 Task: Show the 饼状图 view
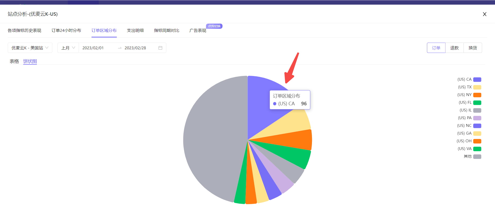click(30, 61)
